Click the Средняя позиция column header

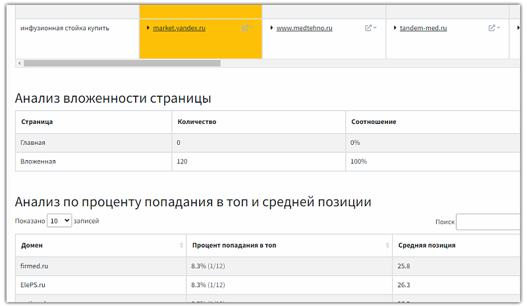click(x=427, y=245)
